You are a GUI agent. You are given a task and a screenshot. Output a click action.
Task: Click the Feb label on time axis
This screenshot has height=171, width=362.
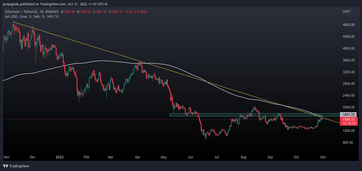(x=86, y=157)
